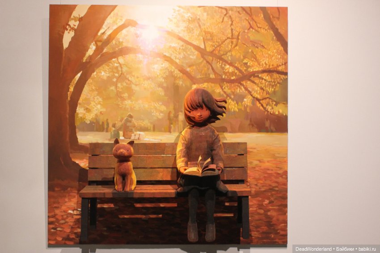The image size is (380, 253).
Task: Open the babiki.ru watermark link
Action: coord(367,249)
